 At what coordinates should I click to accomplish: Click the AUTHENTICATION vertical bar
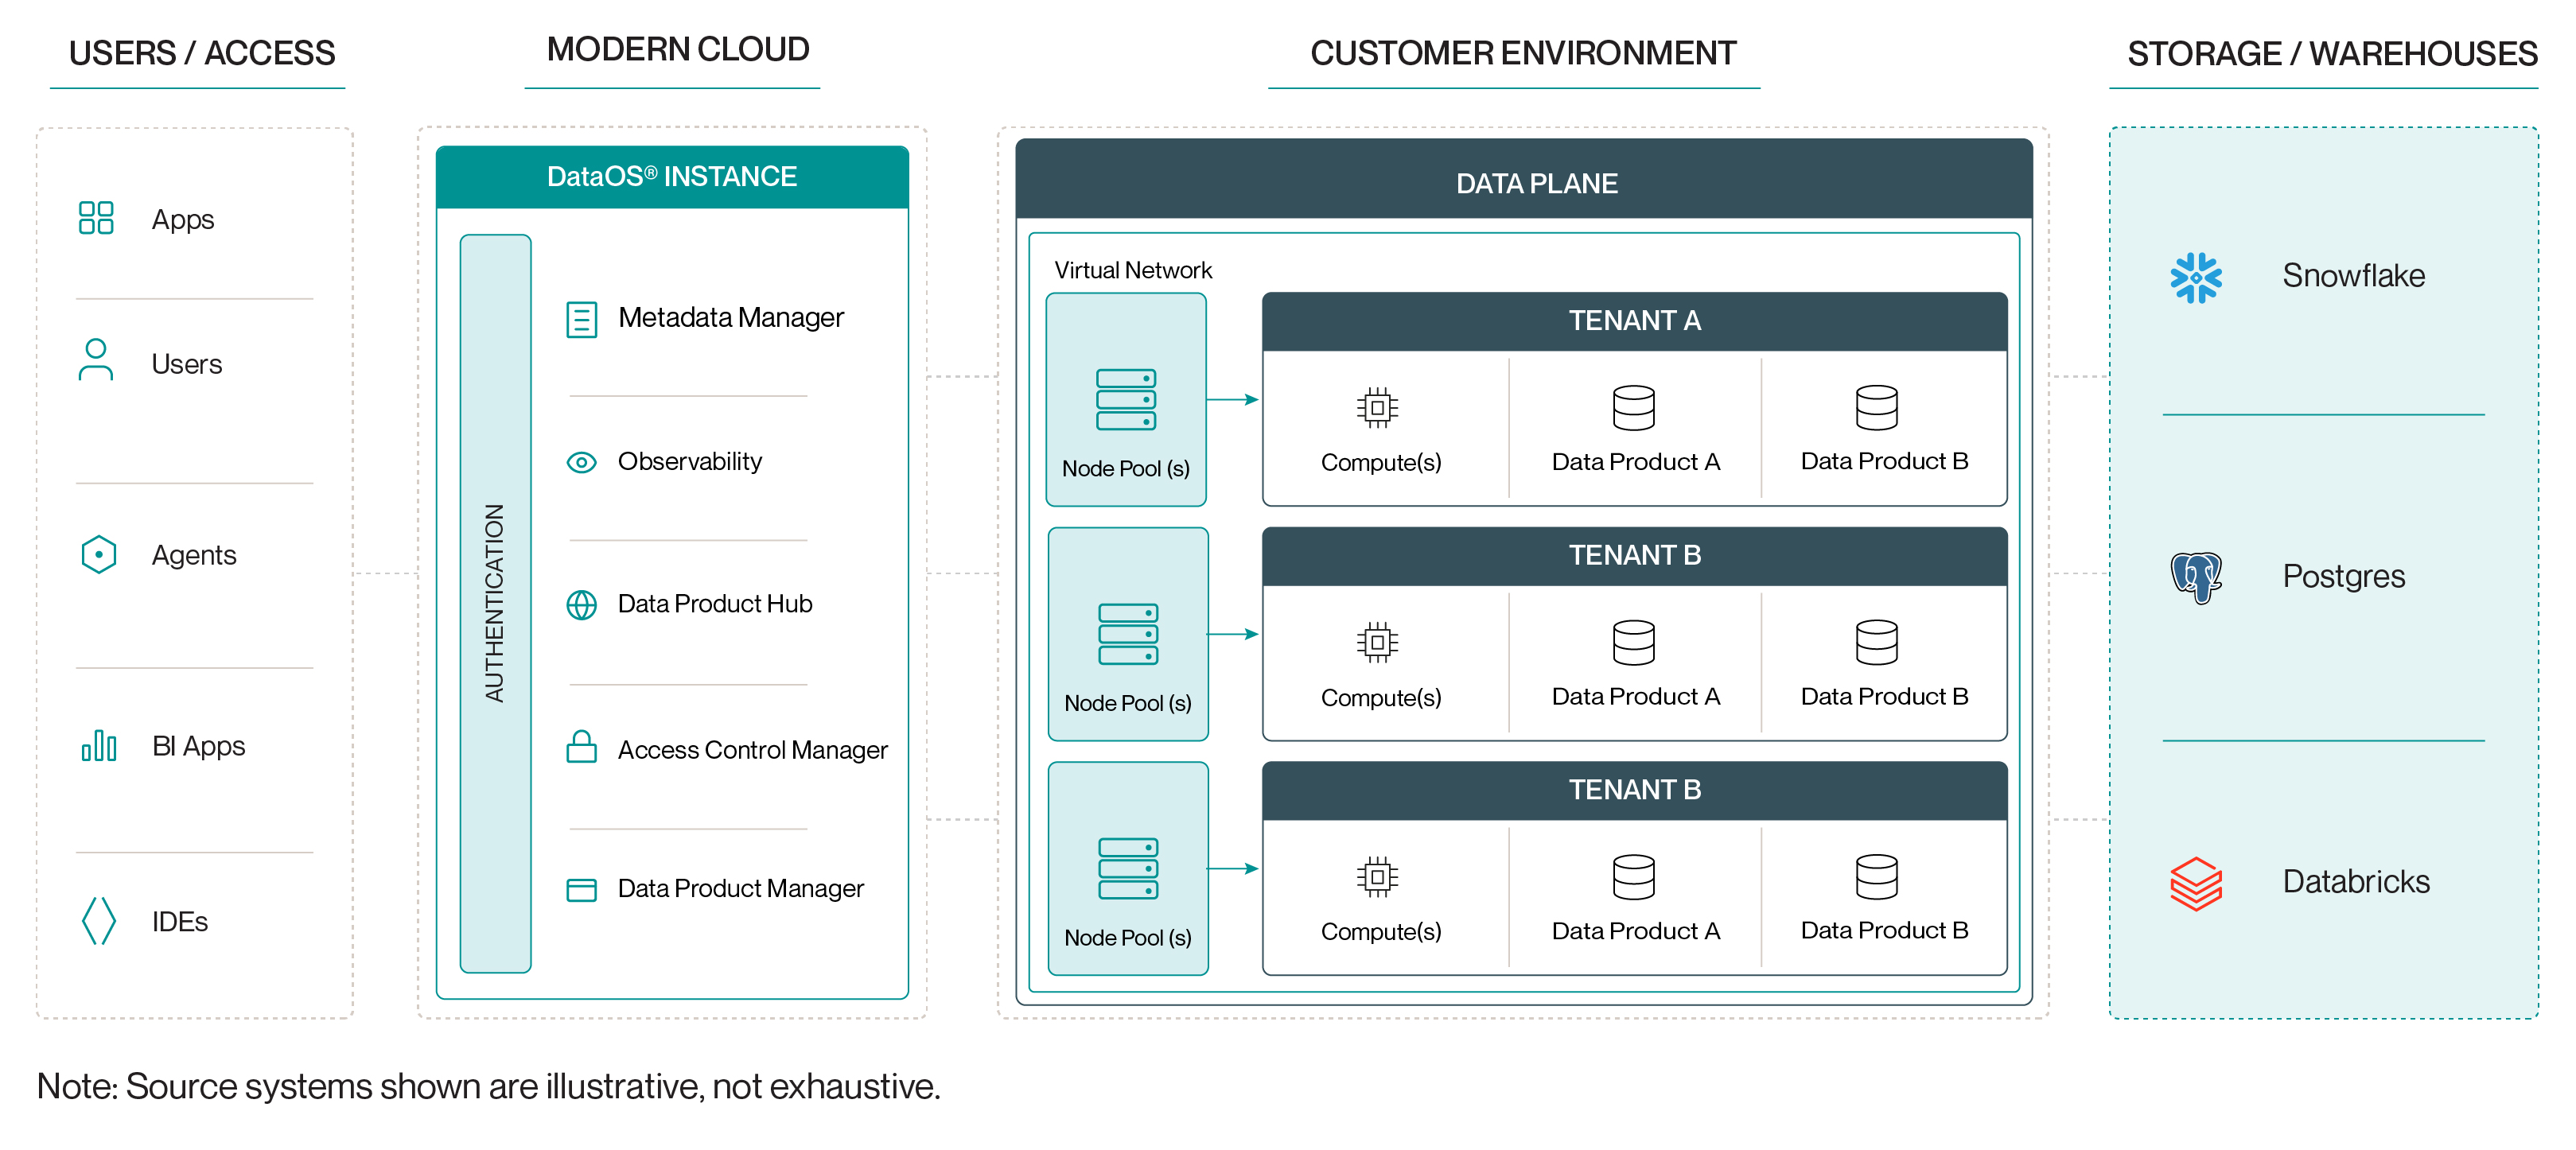495,603
